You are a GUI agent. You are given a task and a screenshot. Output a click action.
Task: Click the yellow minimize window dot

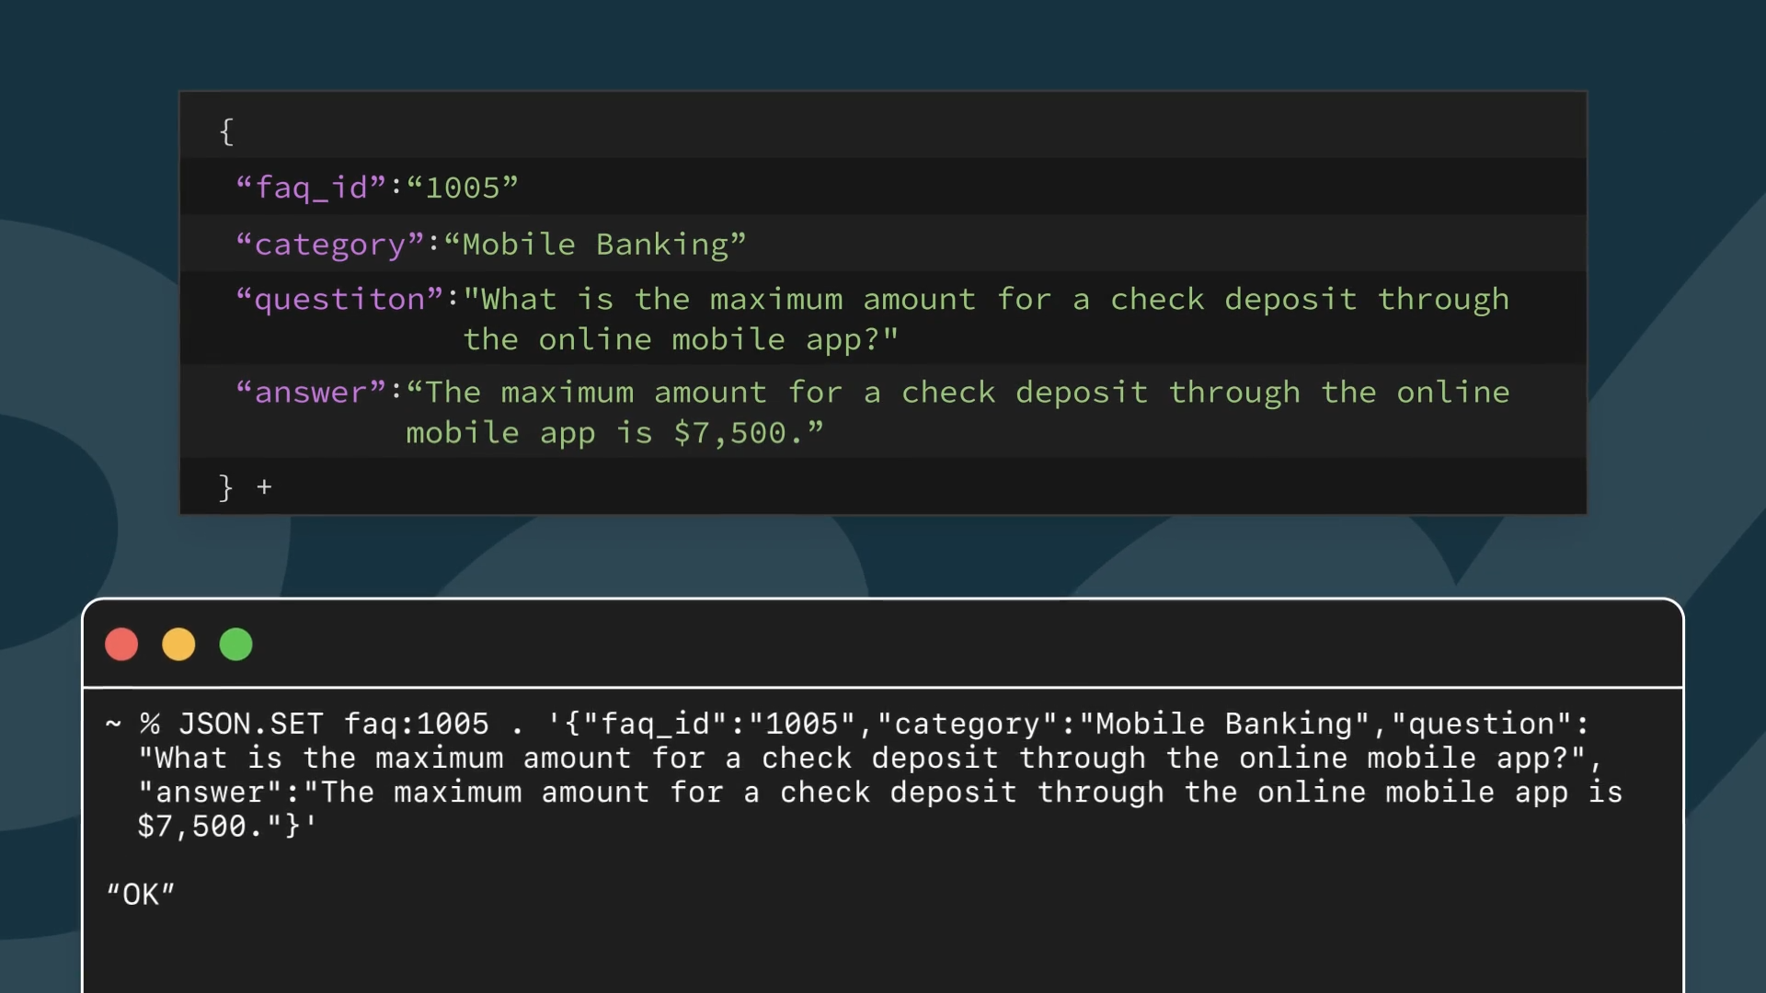(178, 645)
